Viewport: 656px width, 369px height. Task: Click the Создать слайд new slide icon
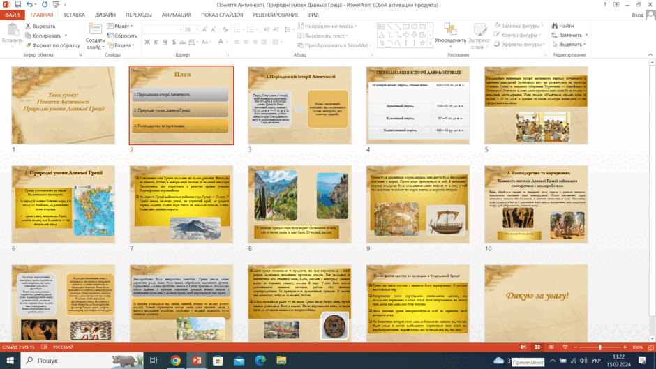tap(96, 29)
